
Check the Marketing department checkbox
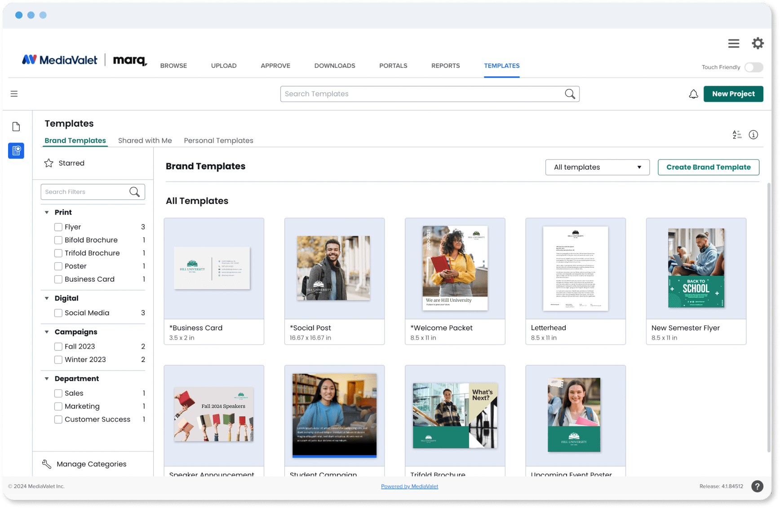click(58, 406)
